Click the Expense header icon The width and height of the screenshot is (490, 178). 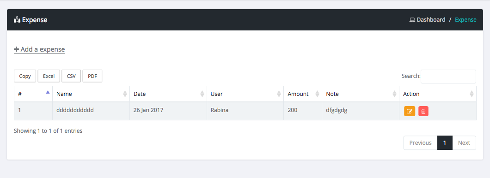(x=17, y=20)
